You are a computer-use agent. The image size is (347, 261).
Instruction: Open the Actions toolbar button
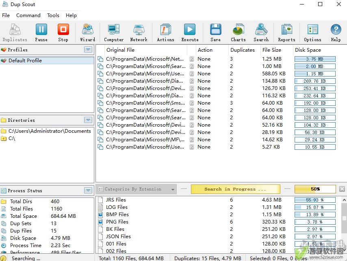tap(165, 33)
